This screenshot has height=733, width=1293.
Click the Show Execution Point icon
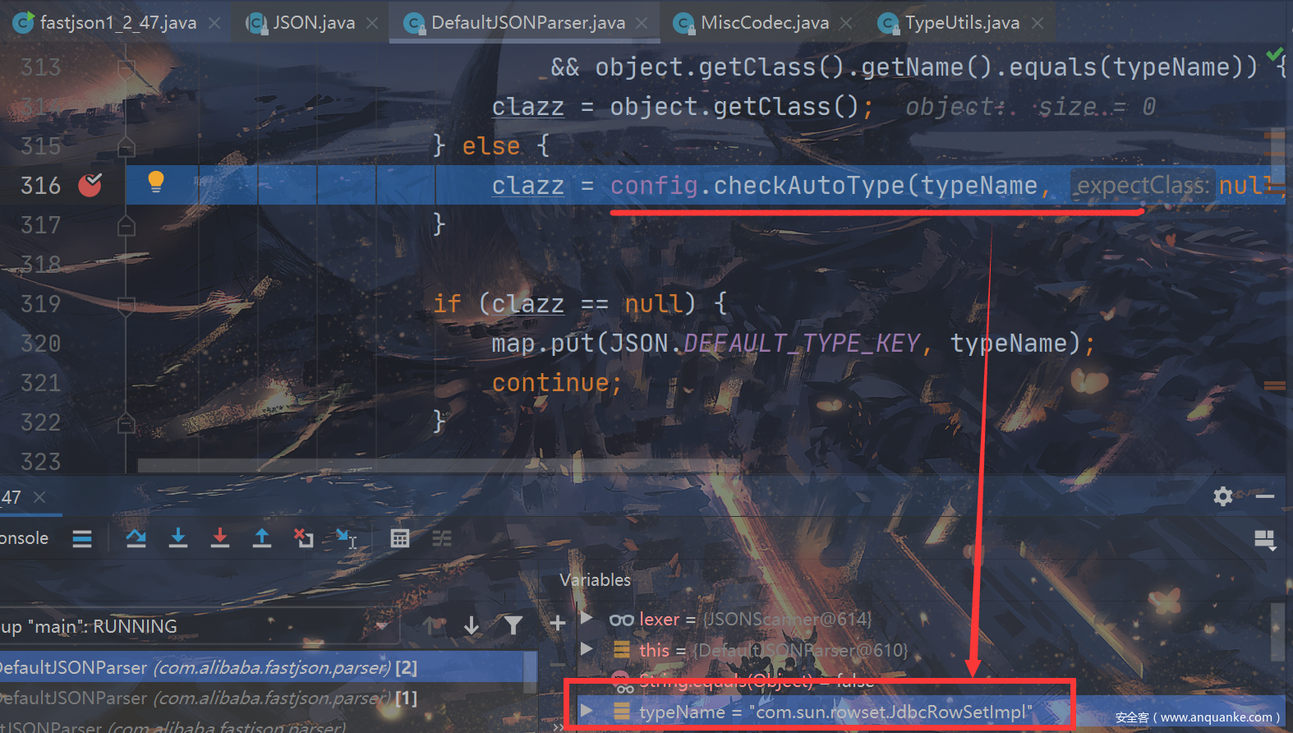pyautogui.click(x=81, y=538)
